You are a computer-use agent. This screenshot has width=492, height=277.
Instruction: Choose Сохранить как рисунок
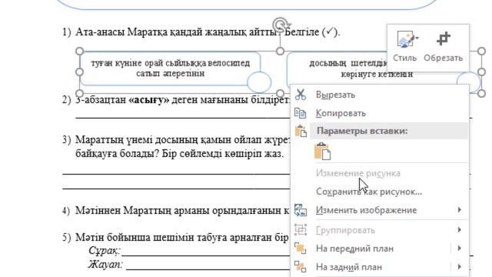pyautogui.click(x=369, y=192)
